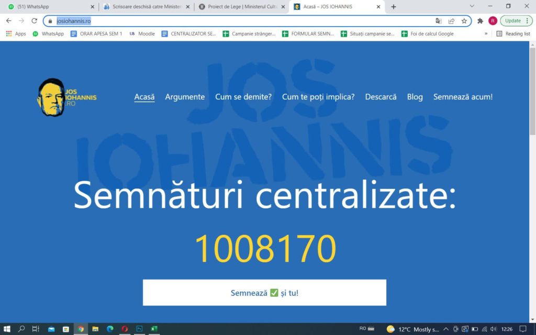Viewport: 536px width, 335px height.
Task: Click the padlock site info icon
Action: point(50,21)
